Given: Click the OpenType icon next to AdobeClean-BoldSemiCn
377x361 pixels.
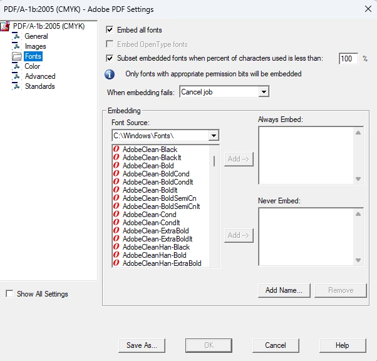Looking at the screenshot, I should (116, 198).
